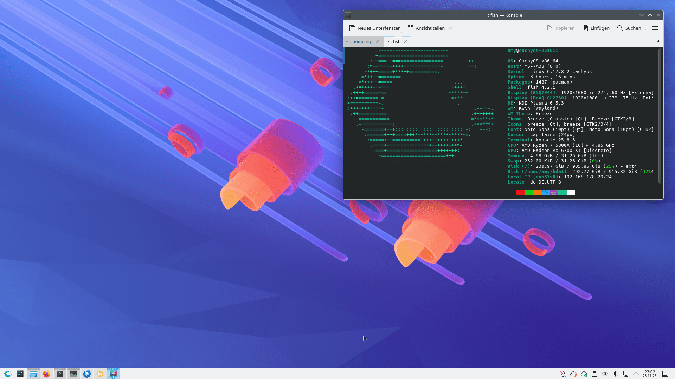Open a new tab with Neues Unterfenster
675x379 pixels.
374,28
